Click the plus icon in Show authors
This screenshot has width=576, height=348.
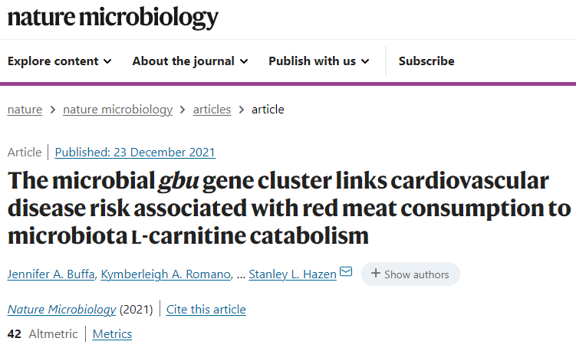pos(375,274)
